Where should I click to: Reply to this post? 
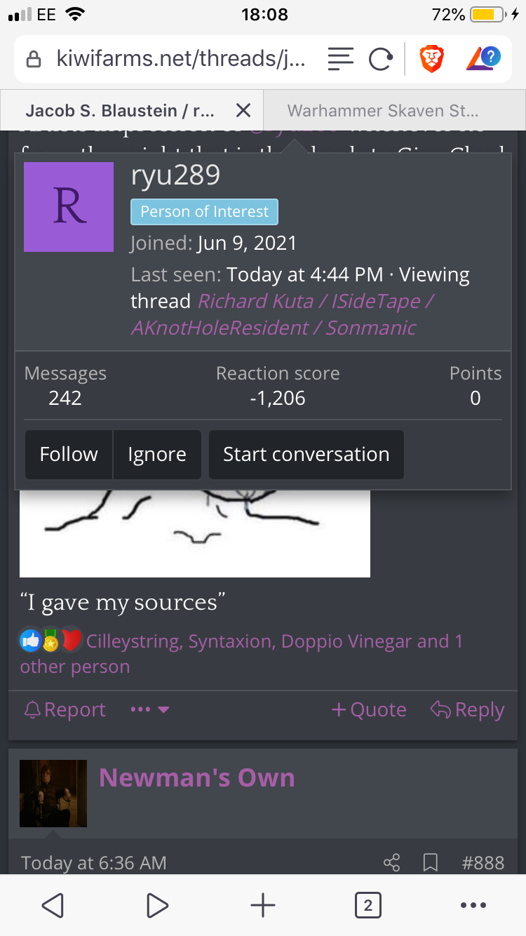pos(467,710)
